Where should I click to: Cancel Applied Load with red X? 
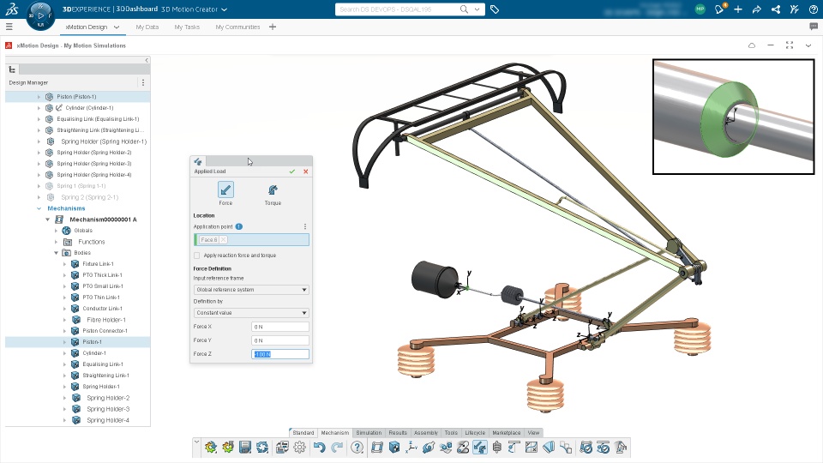305,171
